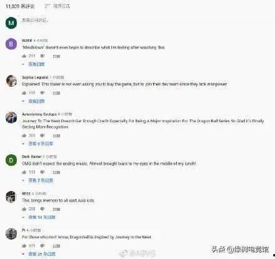This screenshot has width=275, height=259.
Task: Expand replies under Sophia Legend's comment
Action: [36, 101]
